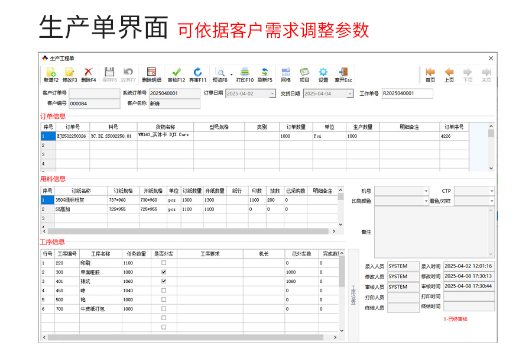Click the 工作单号 field R2025040001
Image resolution: width=532 pixels, height=355 pixels.
(407, 93)
